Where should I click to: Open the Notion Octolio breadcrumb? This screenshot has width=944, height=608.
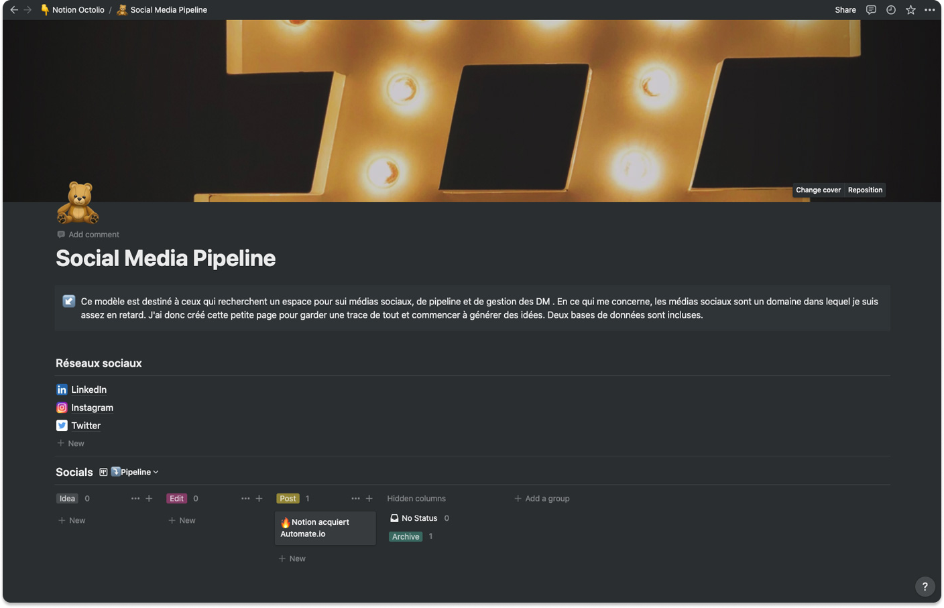pyautogui.click(x=72, y=10)
